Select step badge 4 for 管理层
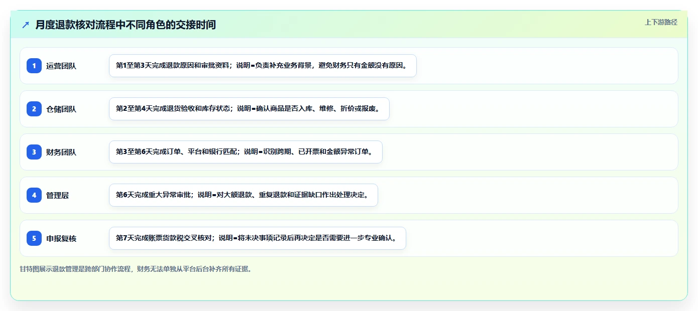This screenshot has height=311, width=698. (x=34, y=195)
